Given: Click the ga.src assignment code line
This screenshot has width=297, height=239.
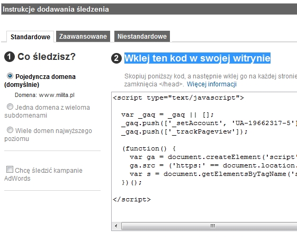Looking at the screenshot, I should tap(213, 165).
